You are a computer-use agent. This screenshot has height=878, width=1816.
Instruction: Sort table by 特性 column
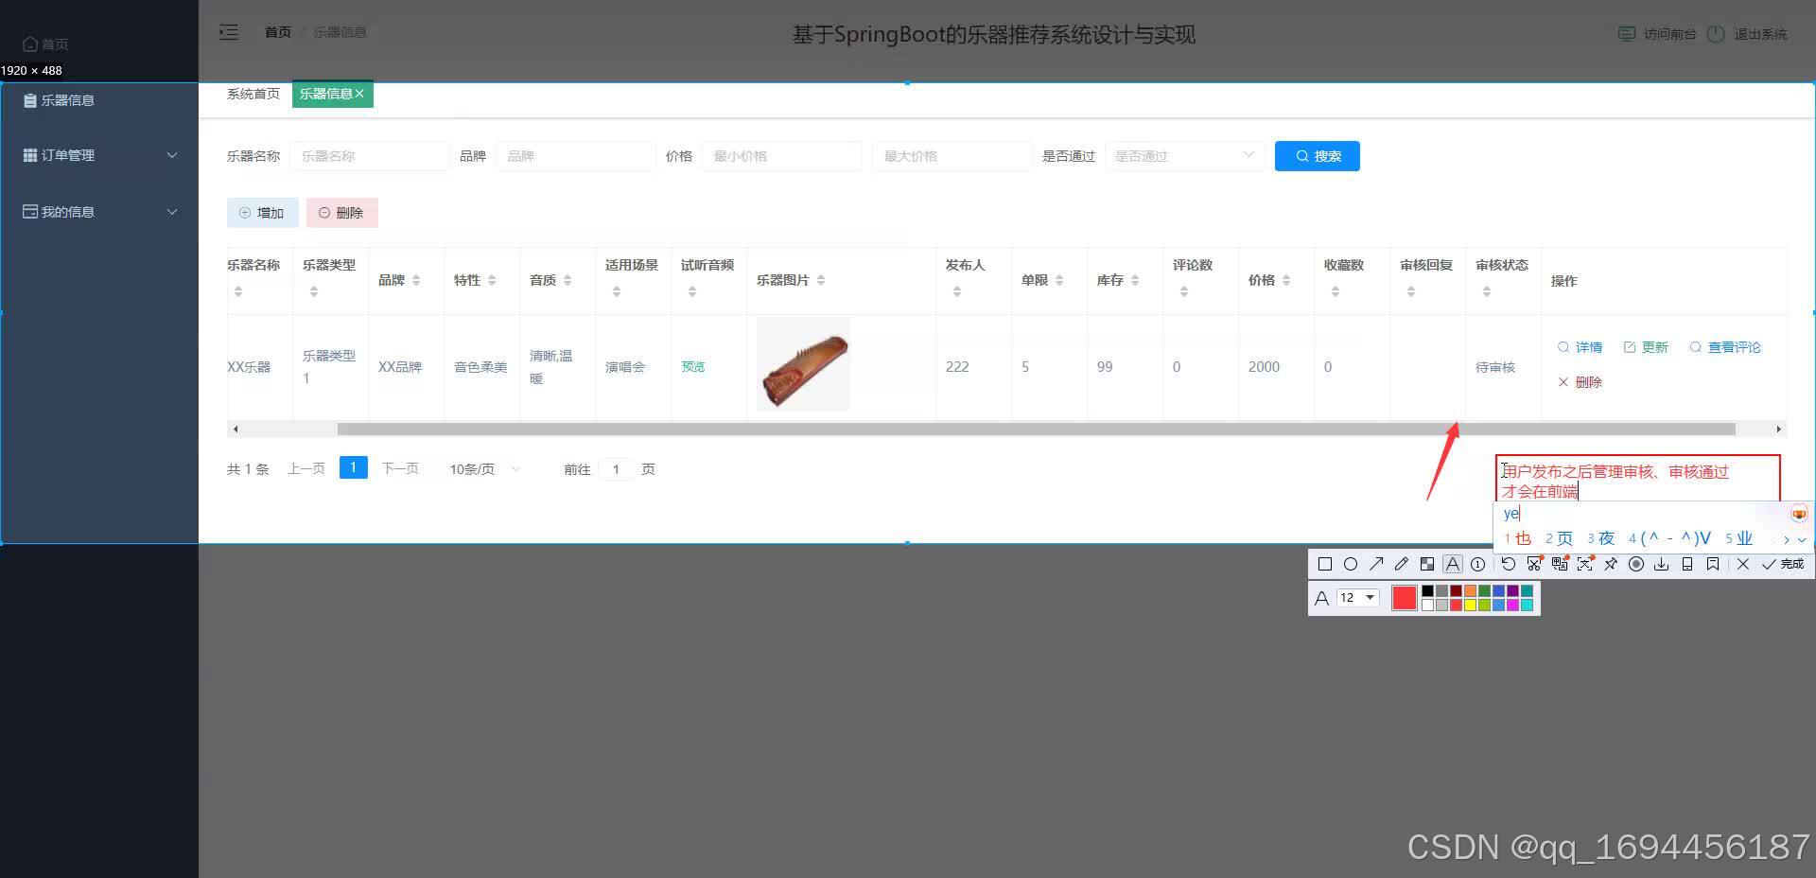pos(492,280)
